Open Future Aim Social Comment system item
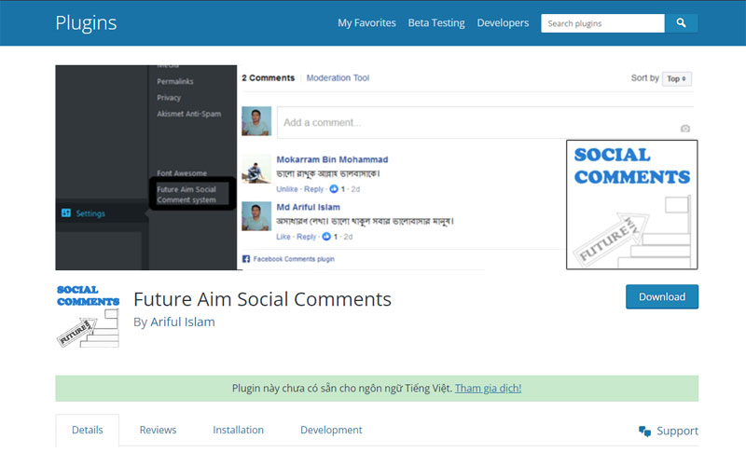 [186, 195]
